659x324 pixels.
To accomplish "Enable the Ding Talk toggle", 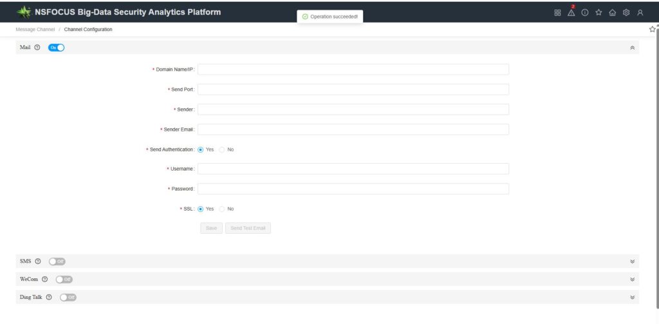I will point(68,297).
